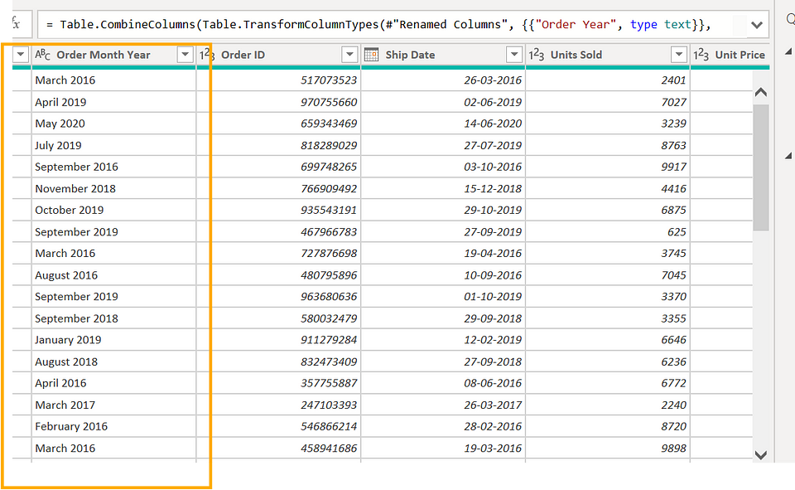Select Ship Date cell 12-02-2019
This screenshot has height=490, width=795.
click(443, 340)
